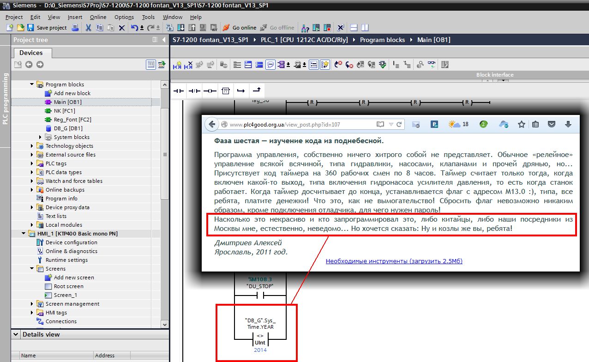Image resolution: width=589 pixels, height=362 pixels.
Task: Open the Project menu
Action: pyautogui.click(x=14, y=17)
